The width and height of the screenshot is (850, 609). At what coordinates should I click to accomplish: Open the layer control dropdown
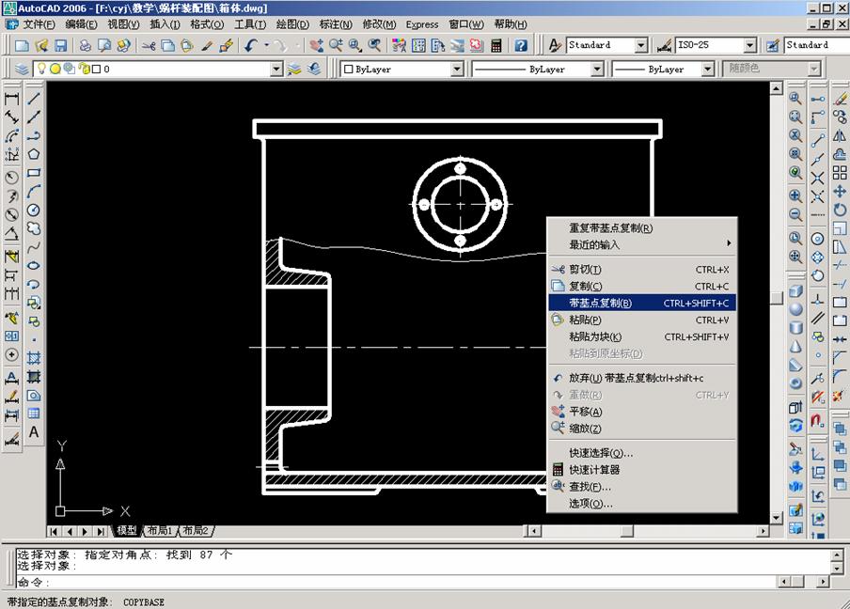[275, 69]
